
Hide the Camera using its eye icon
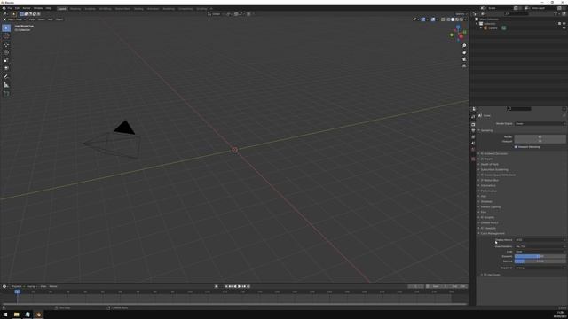pyautogui.click(x=564, y=27)
